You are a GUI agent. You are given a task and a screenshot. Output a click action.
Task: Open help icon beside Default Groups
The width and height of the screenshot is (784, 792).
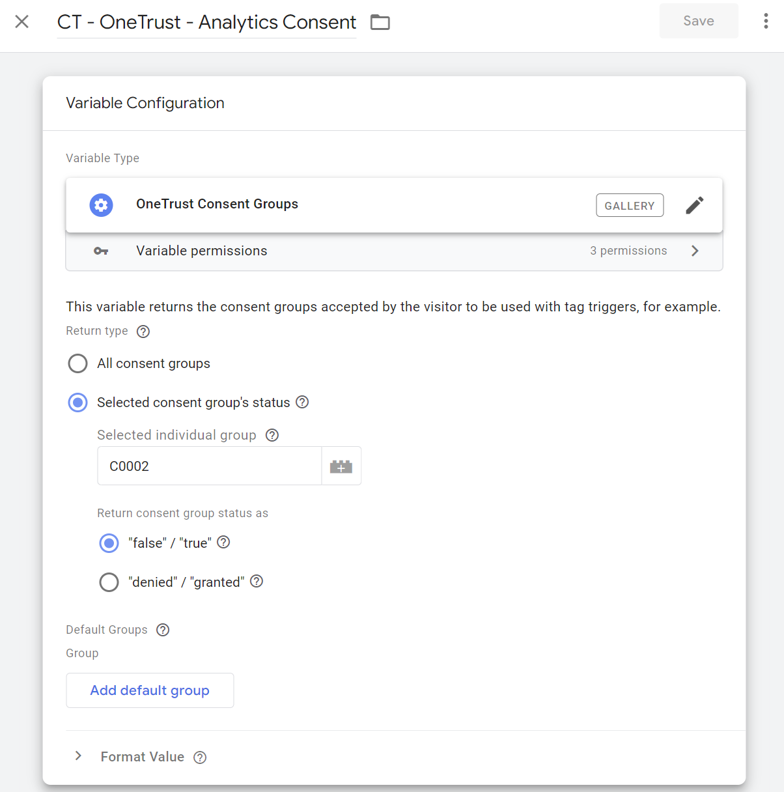pyautogui.click(x=163, y=630)
